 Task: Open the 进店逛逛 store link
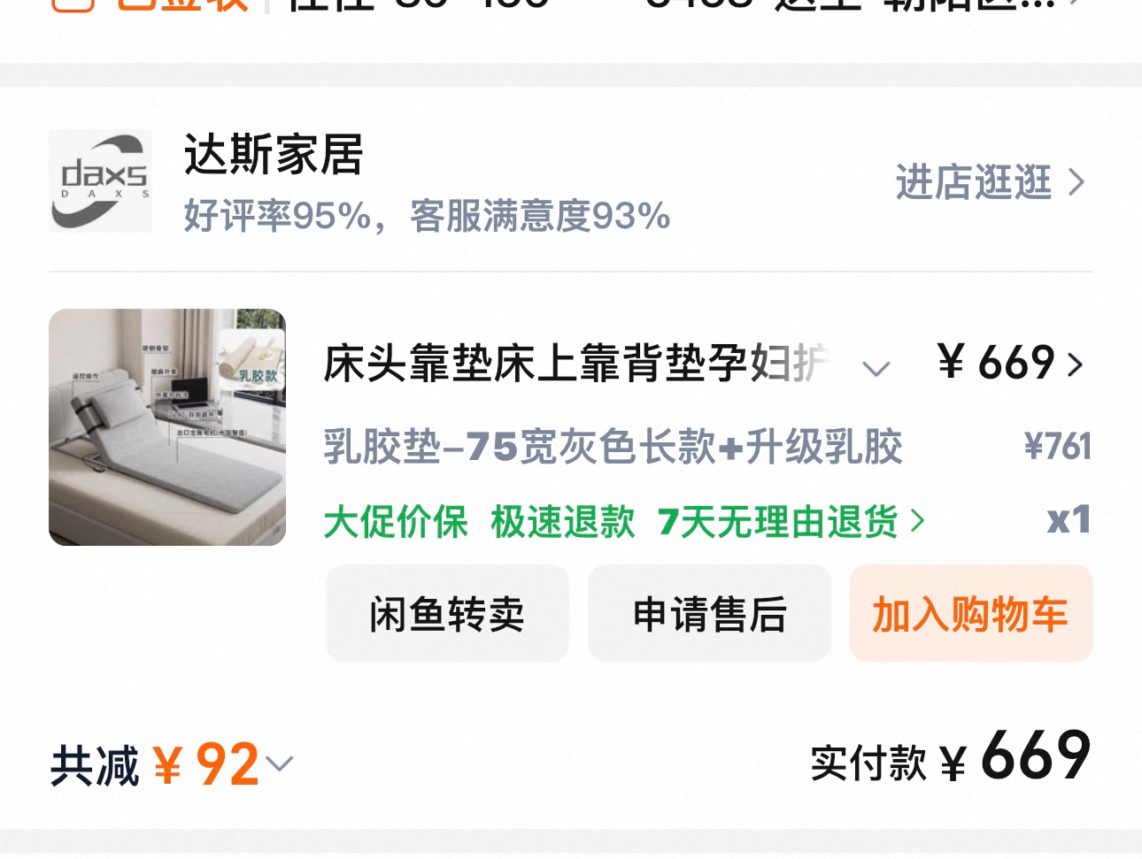point(990,182)
